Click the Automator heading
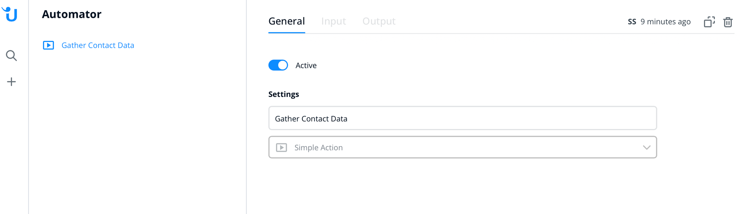747x214 pixels. (71, 14)
